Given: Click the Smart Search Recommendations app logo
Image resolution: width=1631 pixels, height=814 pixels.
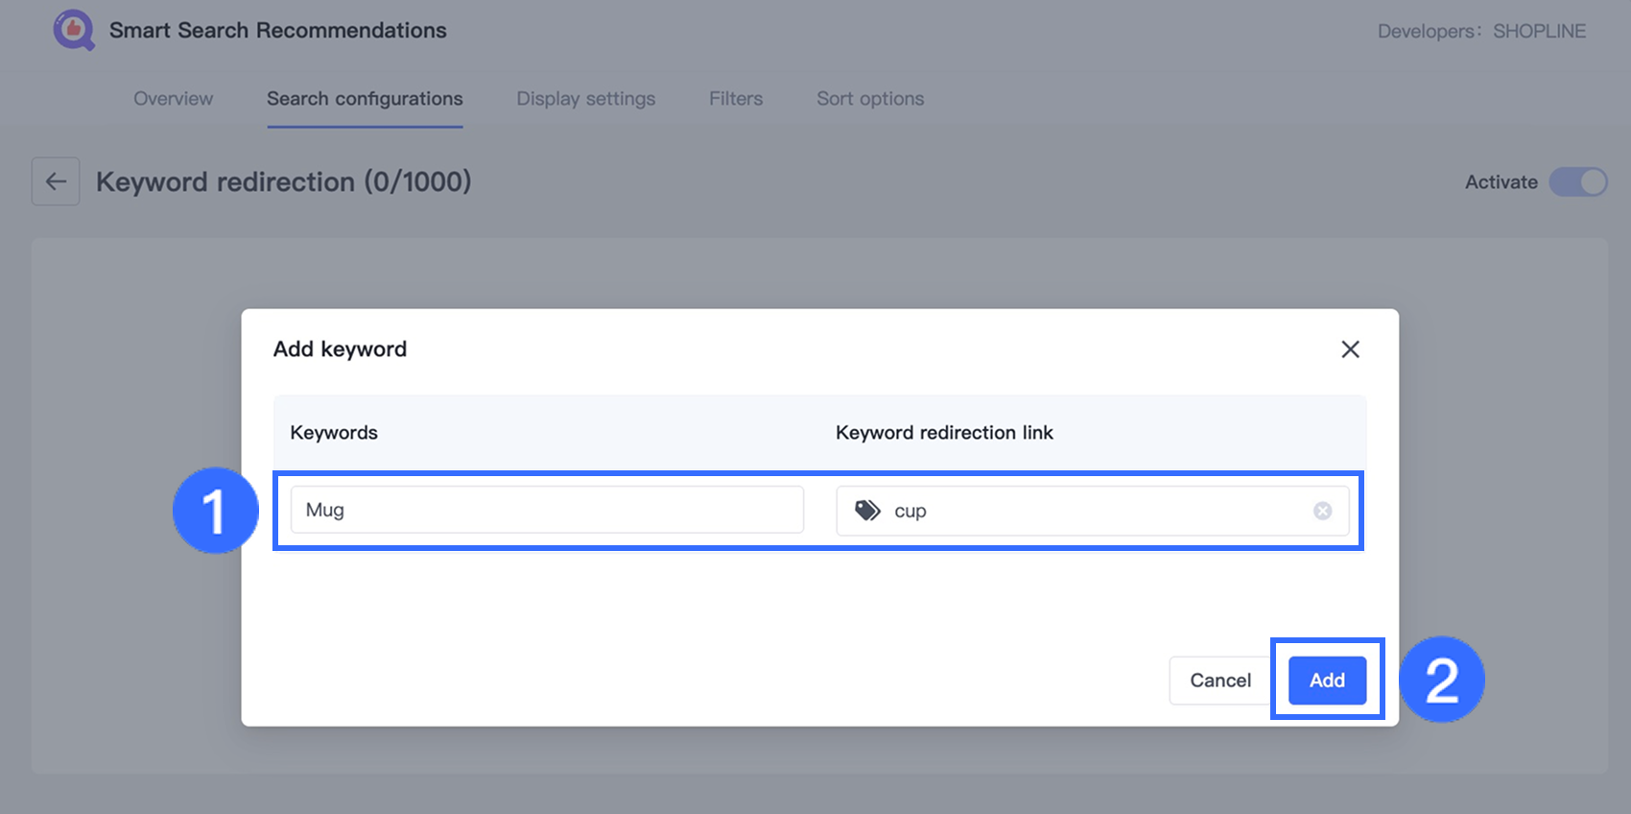Looking at the screenshot, I should click(x=74, y=30).
